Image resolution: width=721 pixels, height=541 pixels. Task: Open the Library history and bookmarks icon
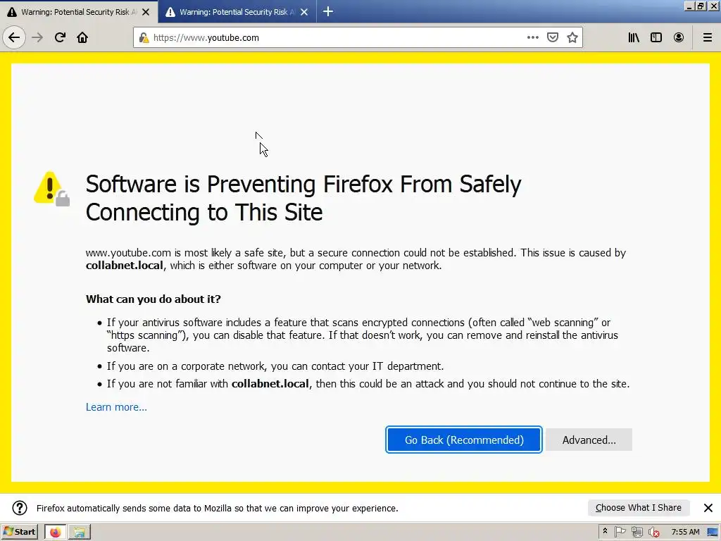point(634,37)
